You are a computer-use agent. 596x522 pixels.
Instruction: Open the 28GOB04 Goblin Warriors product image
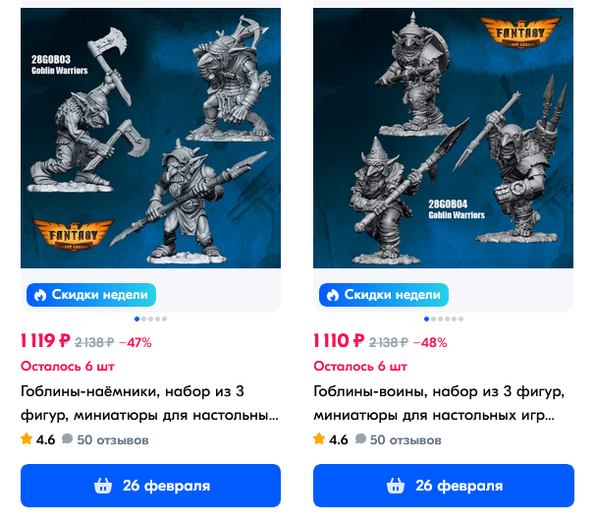(x=443, y=138)
